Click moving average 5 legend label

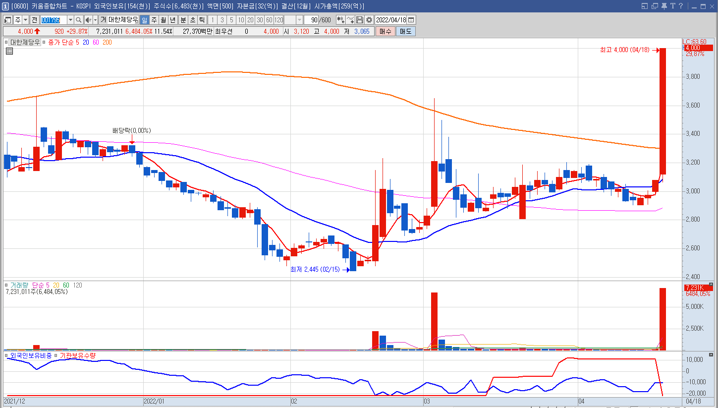[78, 42]
